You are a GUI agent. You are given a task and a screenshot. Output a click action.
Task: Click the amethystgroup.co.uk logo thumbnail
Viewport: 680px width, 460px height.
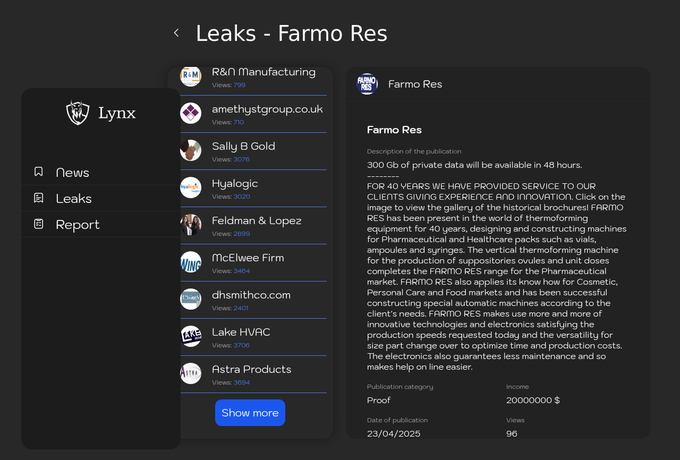point(191,113)
